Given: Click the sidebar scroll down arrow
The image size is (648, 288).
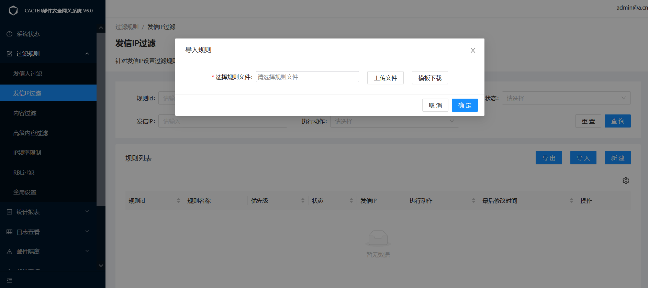Looking at the screenshot, I should (101, 265).
